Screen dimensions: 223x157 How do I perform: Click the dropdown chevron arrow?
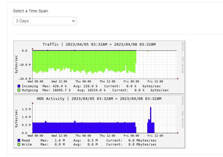[73, 21]
